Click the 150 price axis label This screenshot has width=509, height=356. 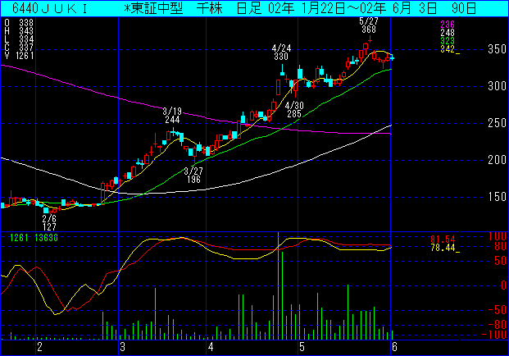coord(497,197)
